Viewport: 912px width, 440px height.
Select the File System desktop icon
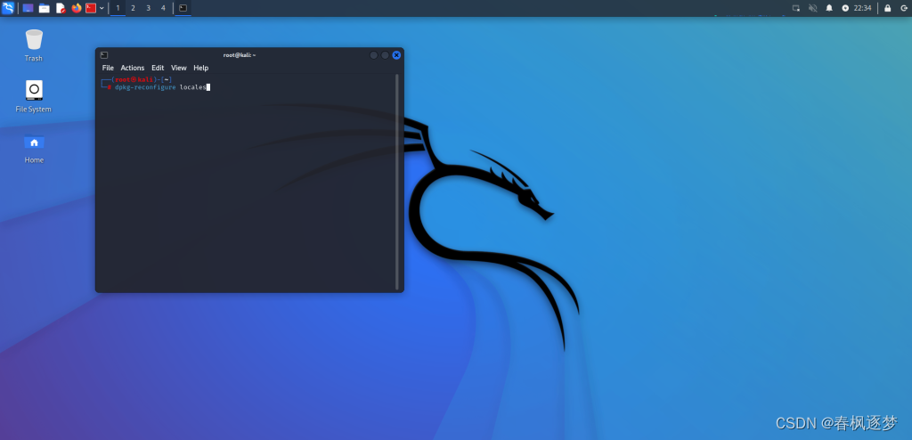coord(34,96)
